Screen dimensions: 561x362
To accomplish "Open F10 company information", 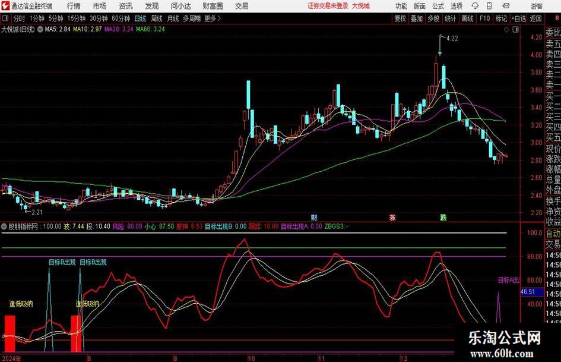I will tap(484, 18).
